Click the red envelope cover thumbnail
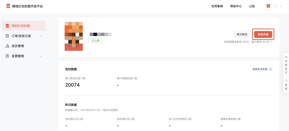 74,36
